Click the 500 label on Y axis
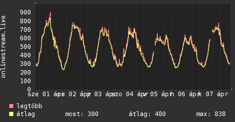 click(x=25, y=47)
